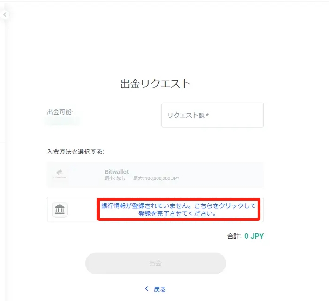Screen dimensions: 329x301
Task: Click the 戻る link
Action: (x=159, y=289)
